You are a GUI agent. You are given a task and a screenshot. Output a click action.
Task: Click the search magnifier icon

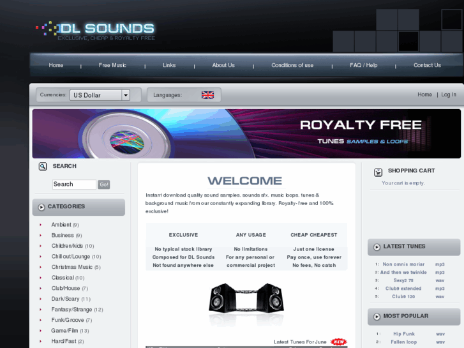click(43, 167)
